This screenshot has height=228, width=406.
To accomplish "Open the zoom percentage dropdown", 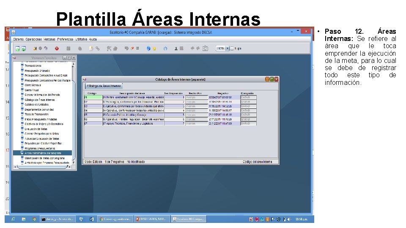I will click(x=228, y=48).
